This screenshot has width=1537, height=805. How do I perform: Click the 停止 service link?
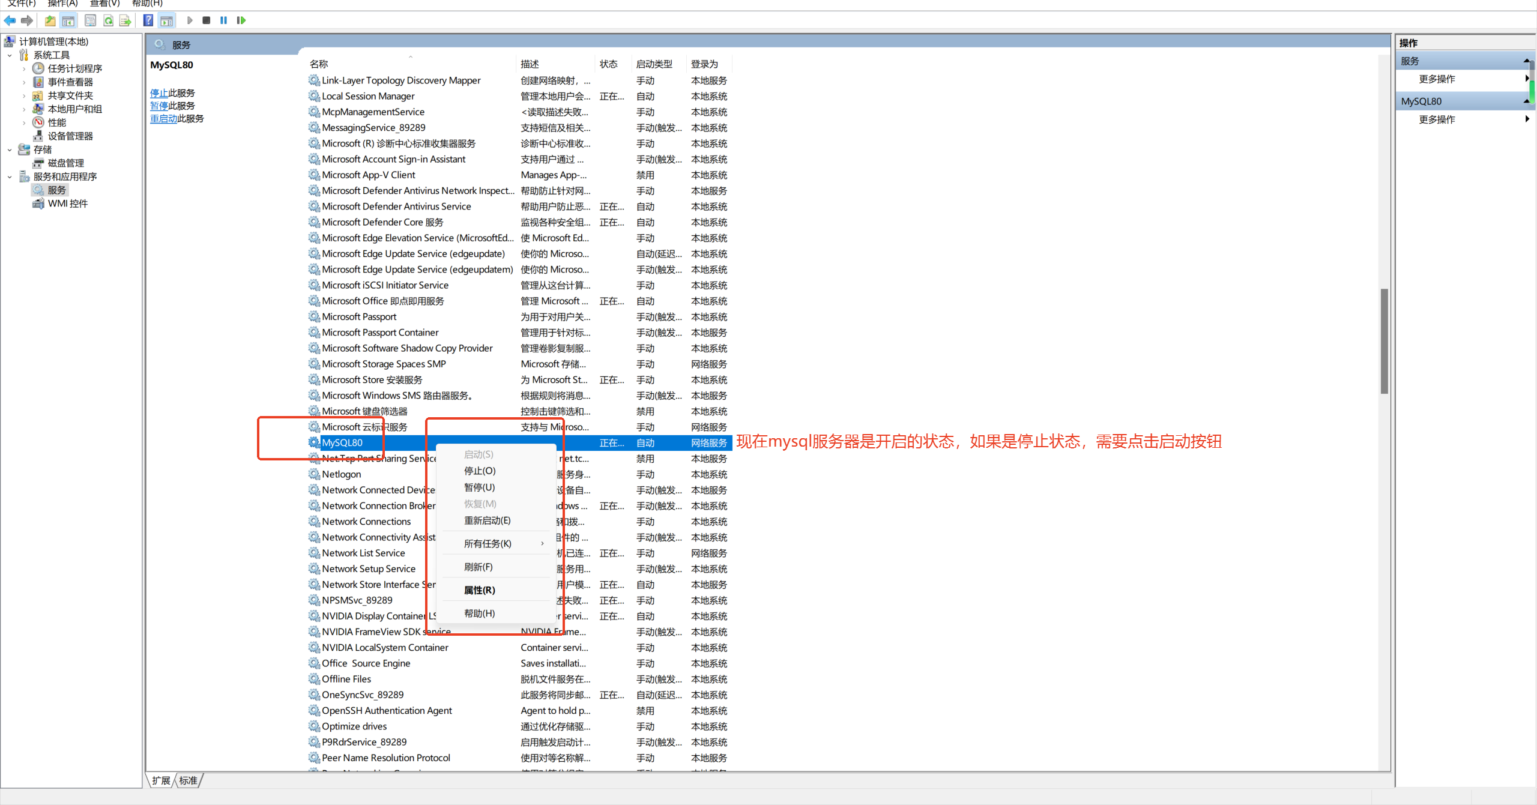pyautogui.click(x=159, y=93)
